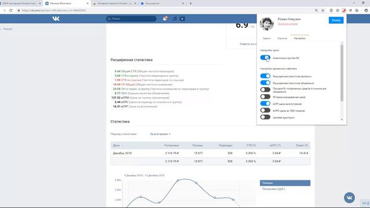Click the site lock icon in address bar

(18, 10)
